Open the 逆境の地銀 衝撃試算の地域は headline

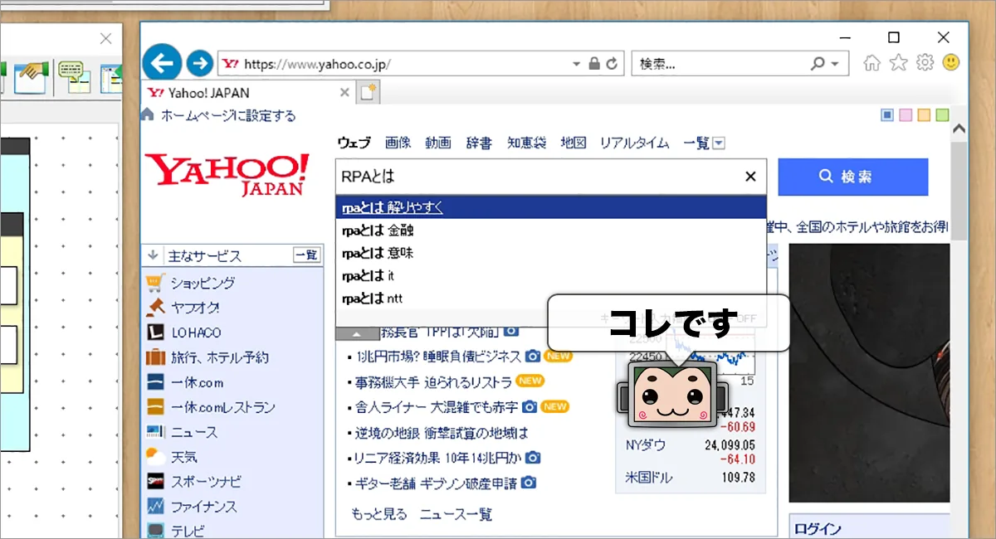tap(442, 432)
